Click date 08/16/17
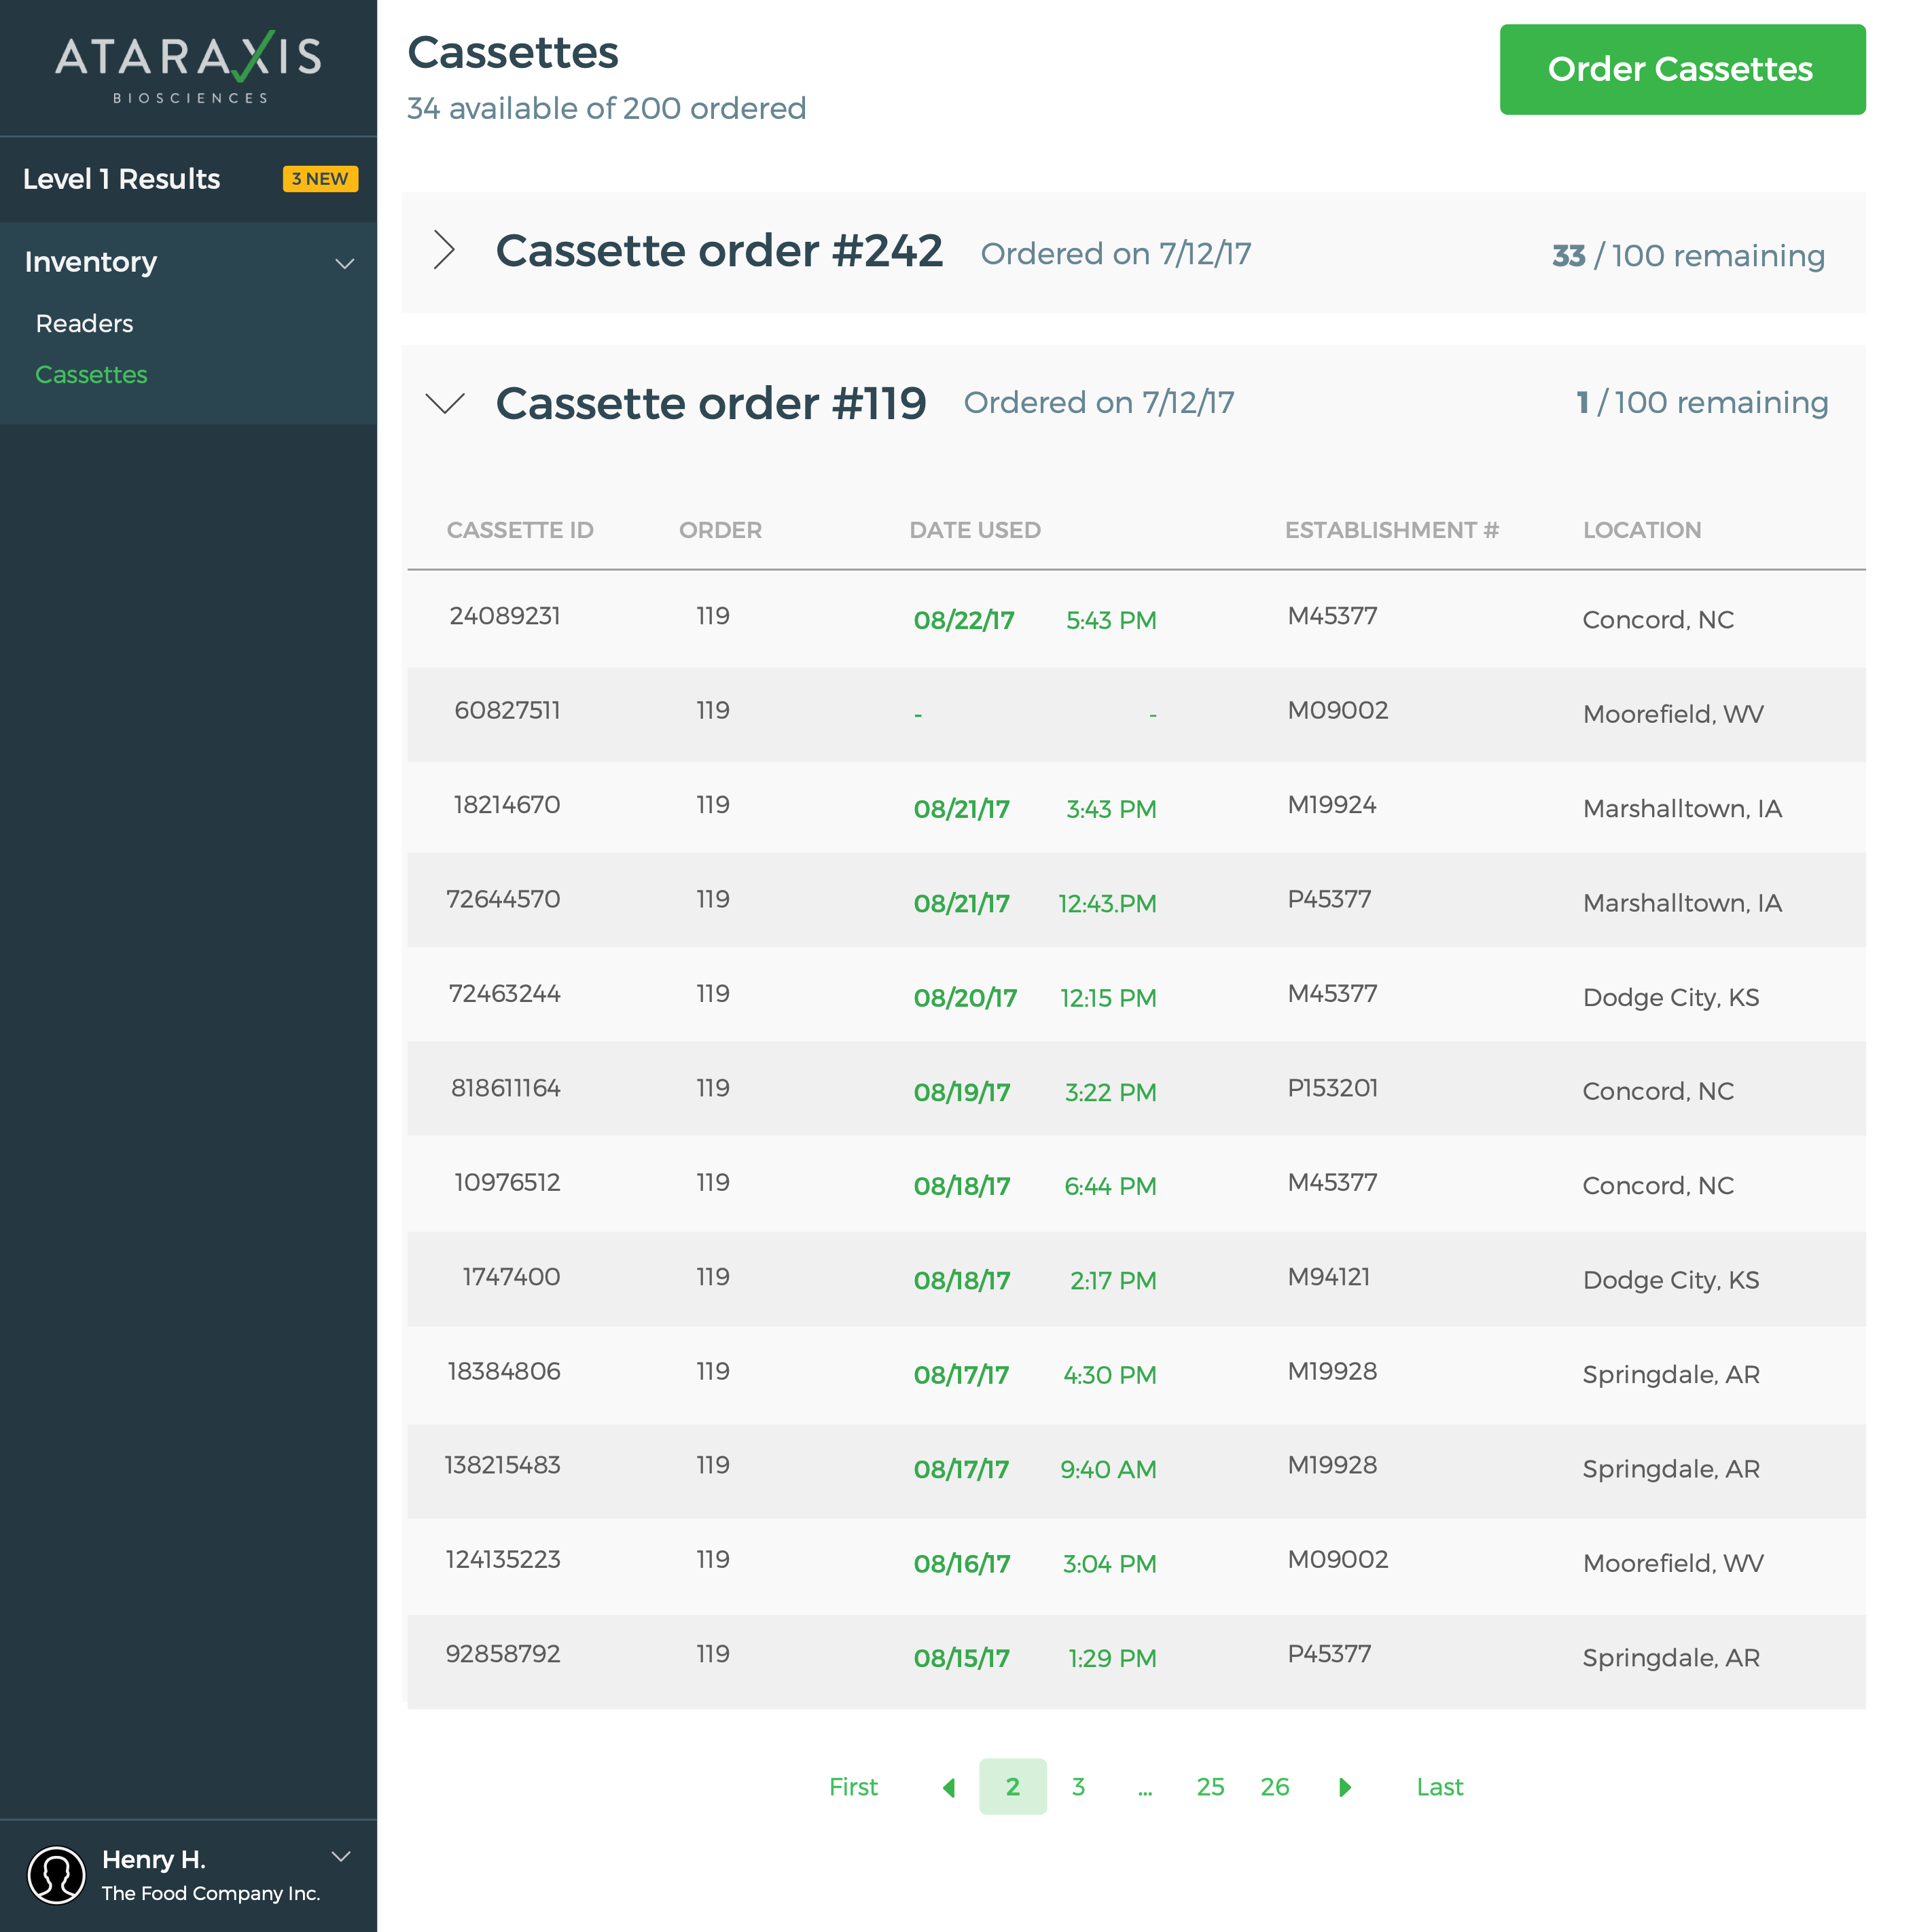1932x1932 pixels. tap(962, 1564)
